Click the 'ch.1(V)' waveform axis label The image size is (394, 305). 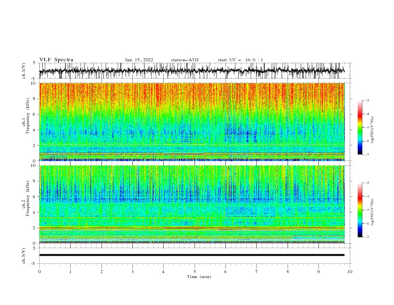click(24, 71)
